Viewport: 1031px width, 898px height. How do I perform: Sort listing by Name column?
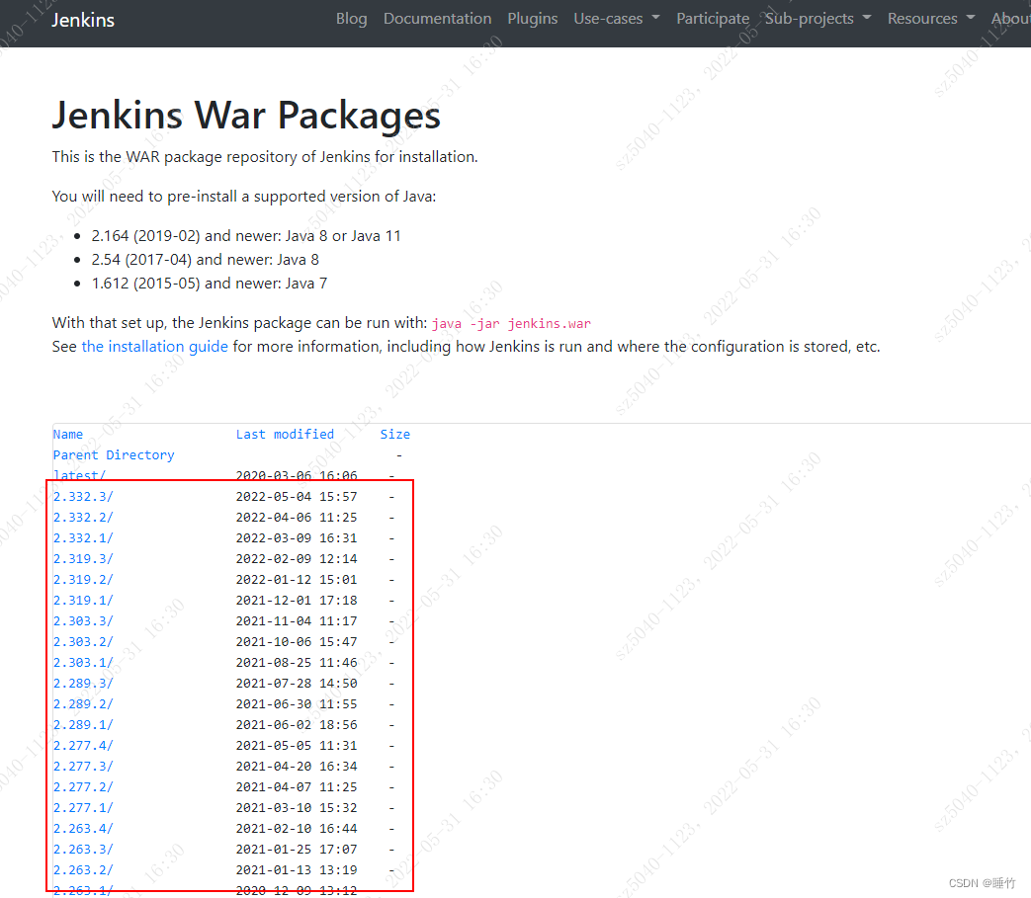(68, 435)
